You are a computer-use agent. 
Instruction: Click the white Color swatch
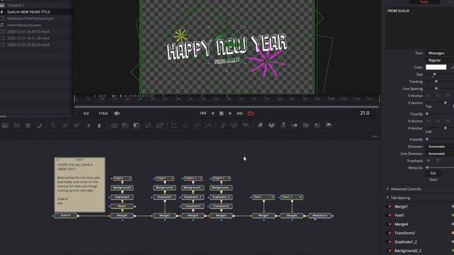pos(436,67)
